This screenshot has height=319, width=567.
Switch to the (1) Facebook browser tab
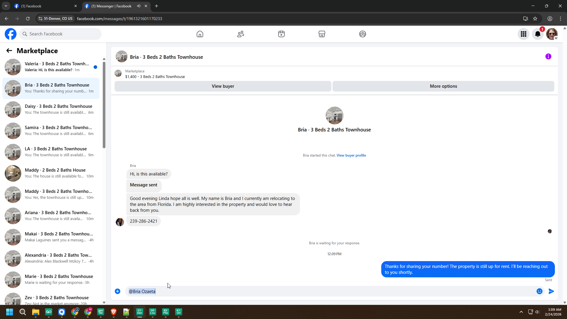coord(41,6)
